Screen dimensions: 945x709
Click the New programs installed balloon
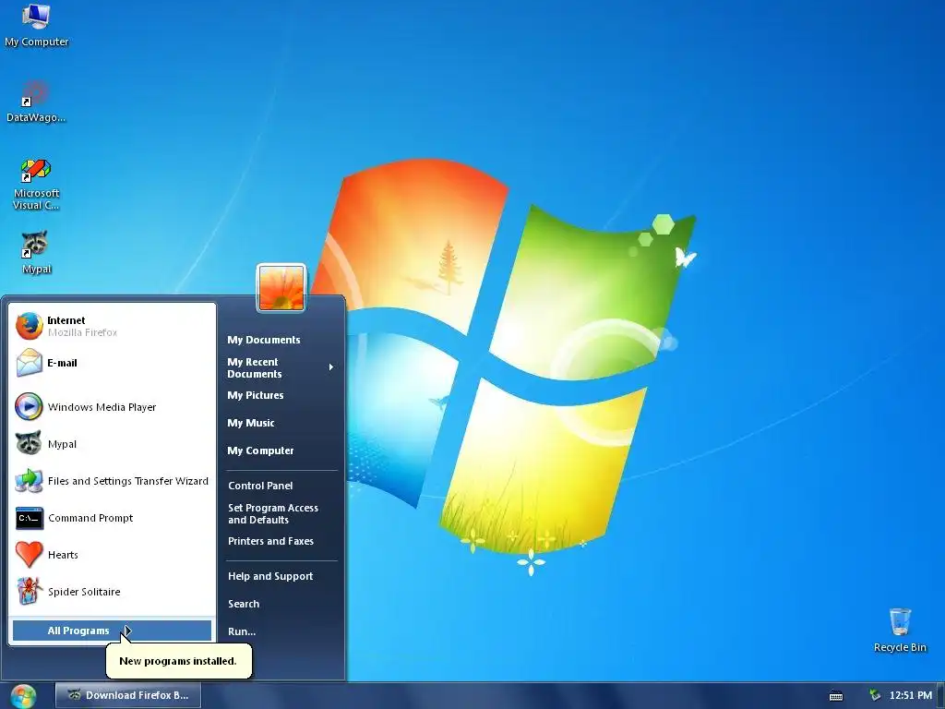click(178, 661)
